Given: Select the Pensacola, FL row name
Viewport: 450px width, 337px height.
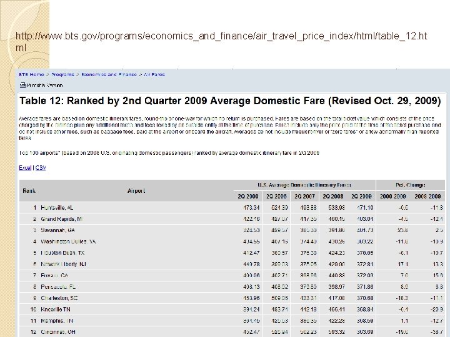Looking at the screenshot, I should point(58,287).
